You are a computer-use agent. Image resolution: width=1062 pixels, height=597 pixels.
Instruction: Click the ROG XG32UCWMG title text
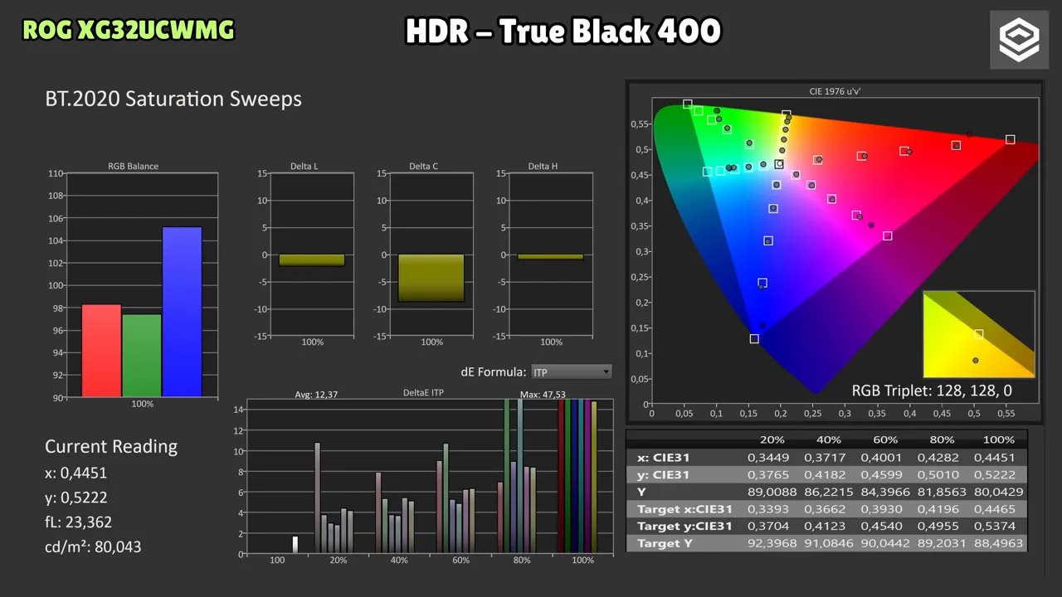[129, 31]
